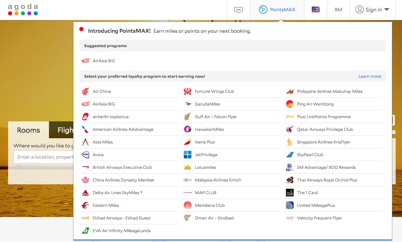Click the British Airways ribbon icon
This screenshot has height=242, width=402.
[85, 167]
